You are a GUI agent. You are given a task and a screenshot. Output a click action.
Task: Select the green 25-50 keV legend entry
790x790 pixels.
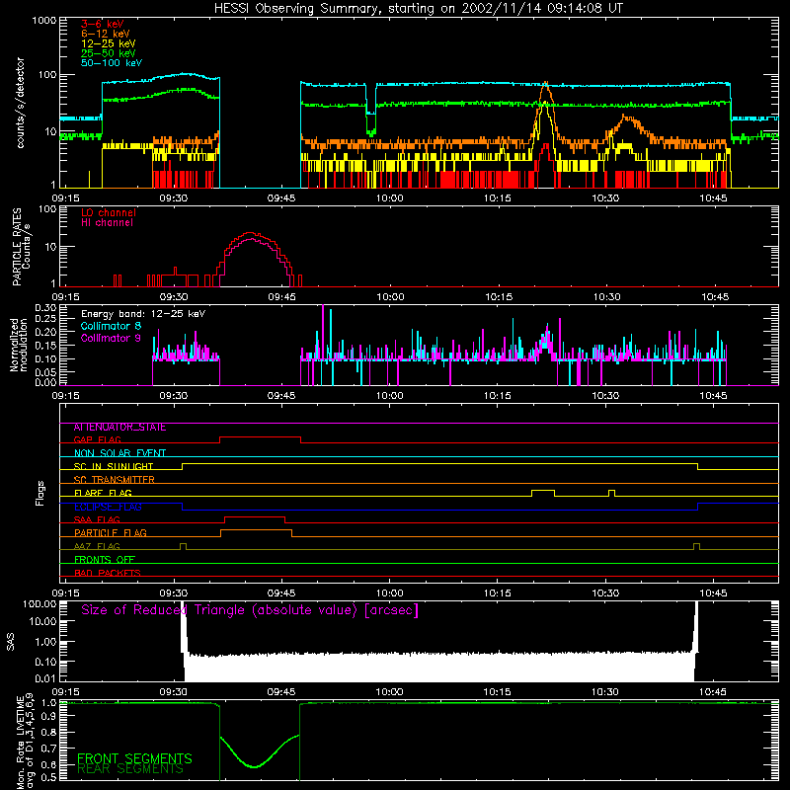108,53
